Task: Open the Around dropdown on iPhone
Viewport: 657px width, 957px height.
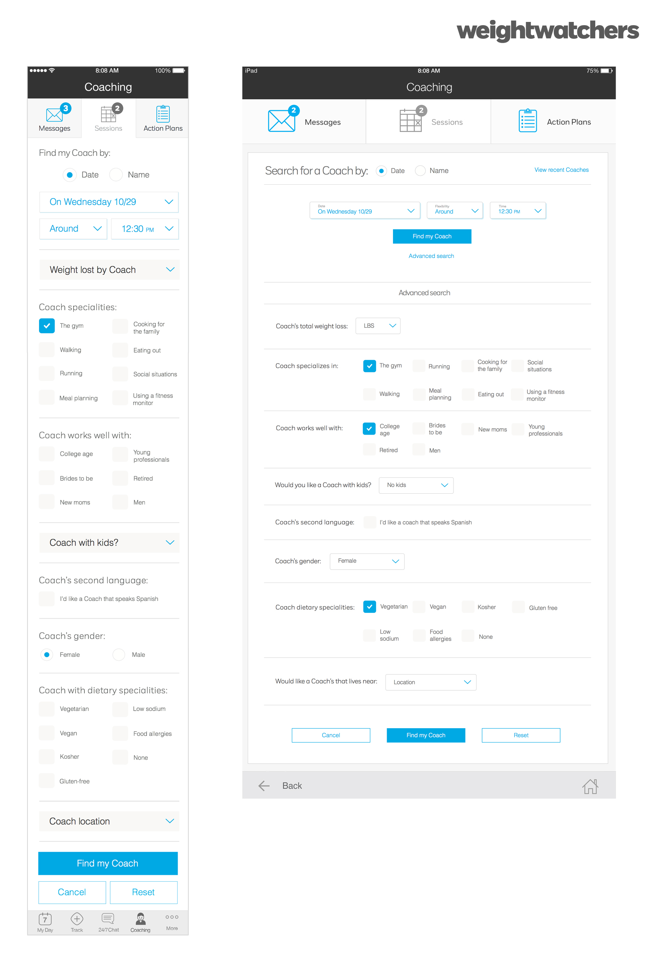Action: pyautogui.click(x=73, y=229)
